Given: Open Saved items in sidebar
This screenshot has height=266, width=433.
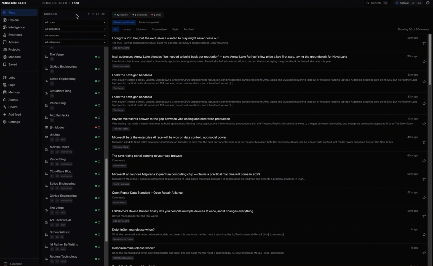Looking at the screenshot, I should click(x=19, y=64).
